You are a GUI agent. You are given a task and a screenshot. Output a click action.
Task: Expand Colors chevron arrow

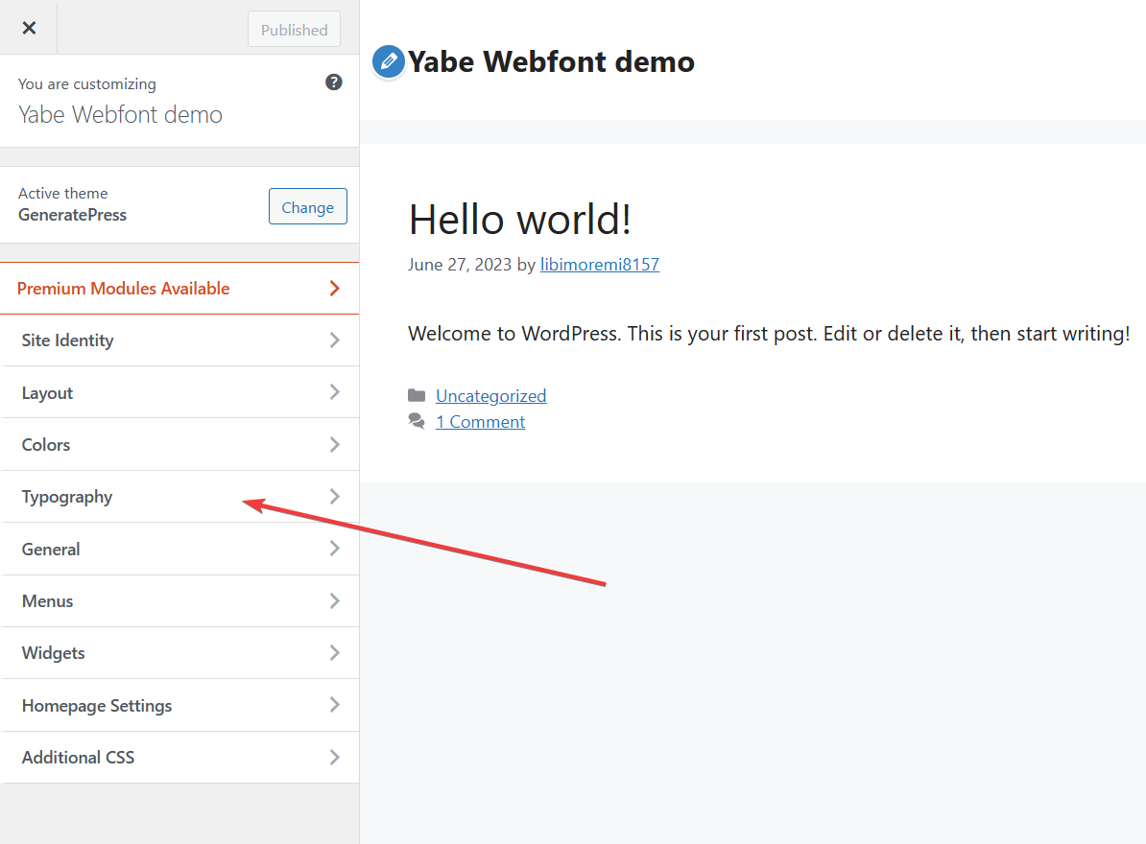(335, 445)
